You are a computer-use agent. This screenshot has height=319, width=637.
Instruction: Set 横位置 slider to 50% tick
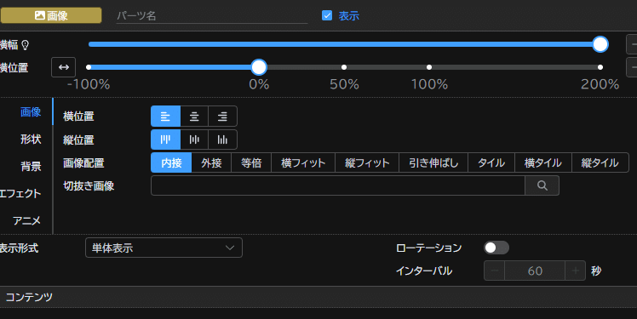(344, 67)
